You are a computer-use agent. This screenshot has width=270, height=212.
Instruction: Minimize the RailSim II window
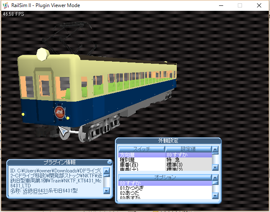coord(221,5)
